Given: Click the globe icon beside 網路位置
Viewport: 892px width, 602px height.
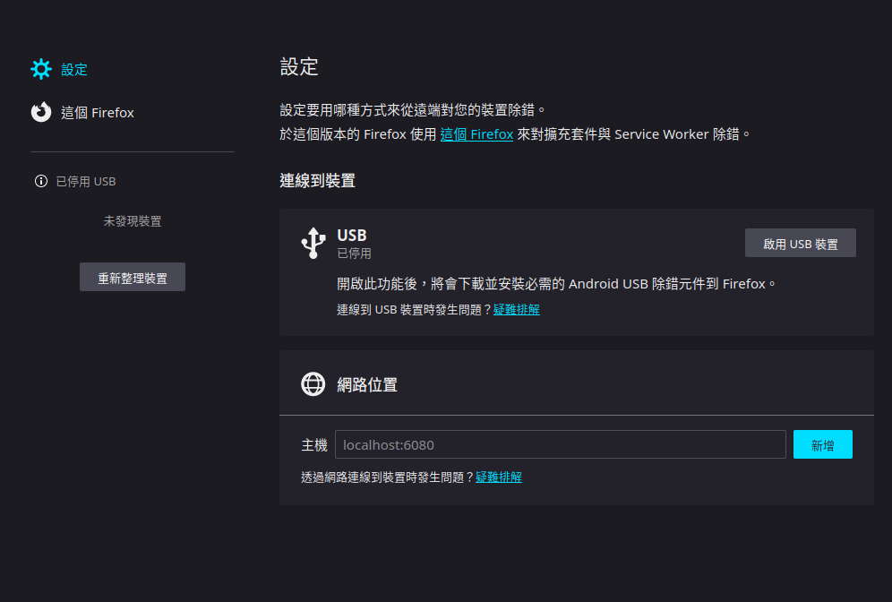Looking at the screenshot, I should (313, 383).
